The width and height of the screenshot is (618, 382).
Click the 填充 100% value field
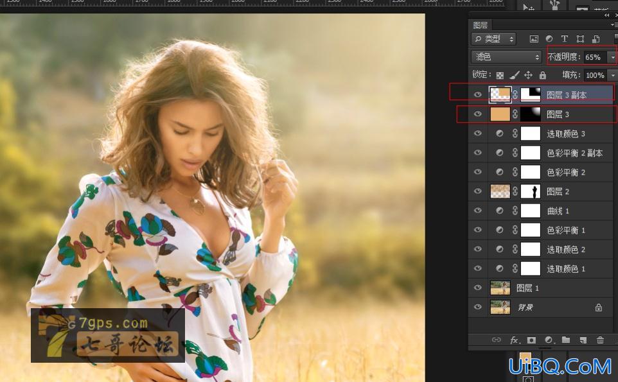(596, 75)
